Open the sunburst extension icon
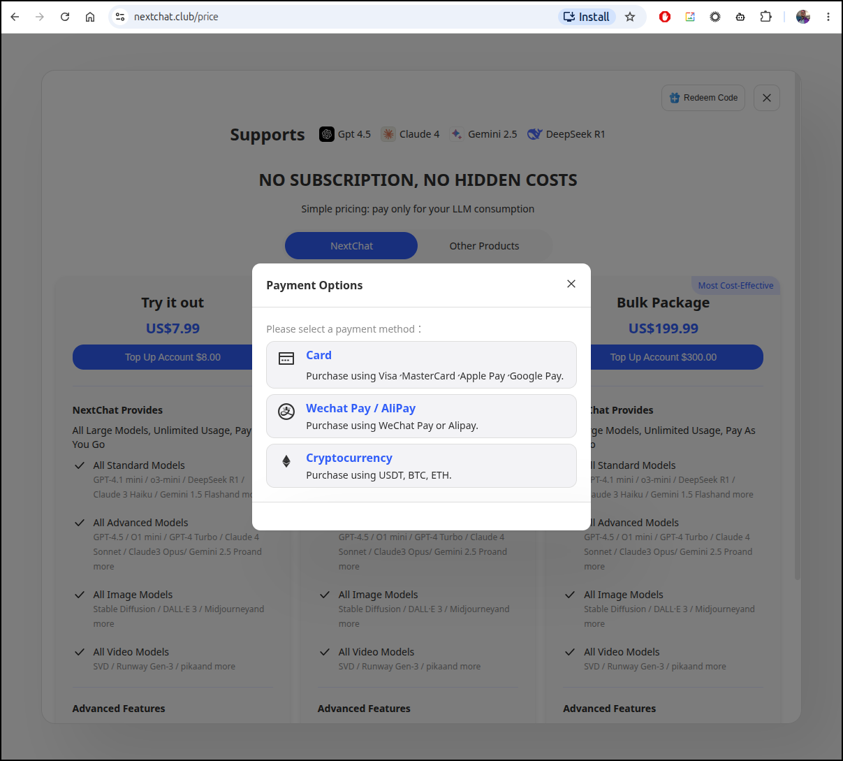843x761 pixels. (715, 17)
